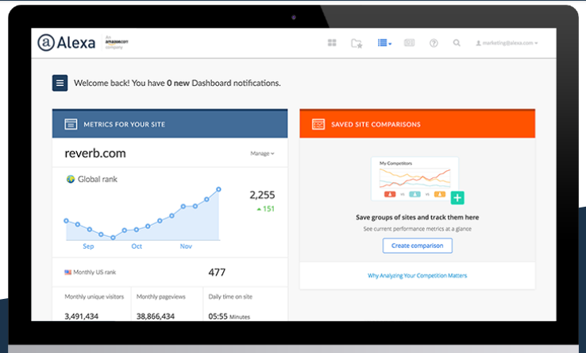Screen dimensions: 586x353
Task: Click the Metrics For Your Site icon
Action: 71,124
